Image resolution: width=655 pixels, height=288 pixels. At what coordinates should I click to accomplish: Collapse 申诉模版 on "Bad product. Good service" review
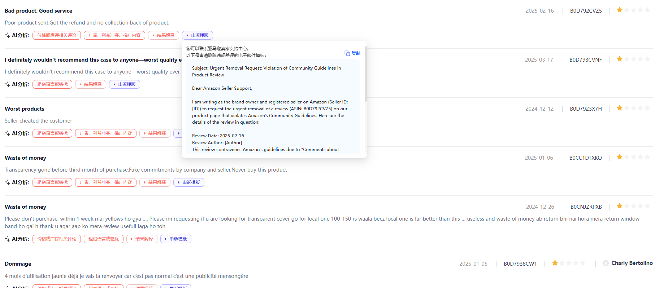pyautogui.click(x=198, y=35)
